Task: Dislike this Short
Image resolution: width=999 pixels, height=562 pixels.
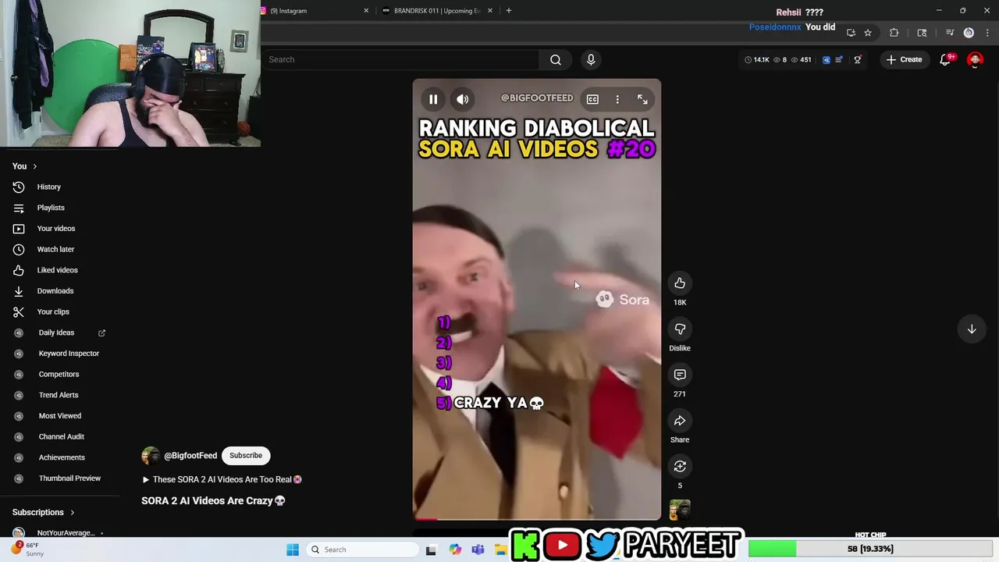Action: click(680, 329)
